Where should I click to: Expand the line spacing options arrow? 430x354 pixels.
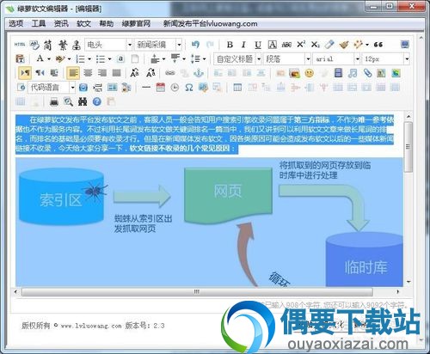(x=204, y=59)
